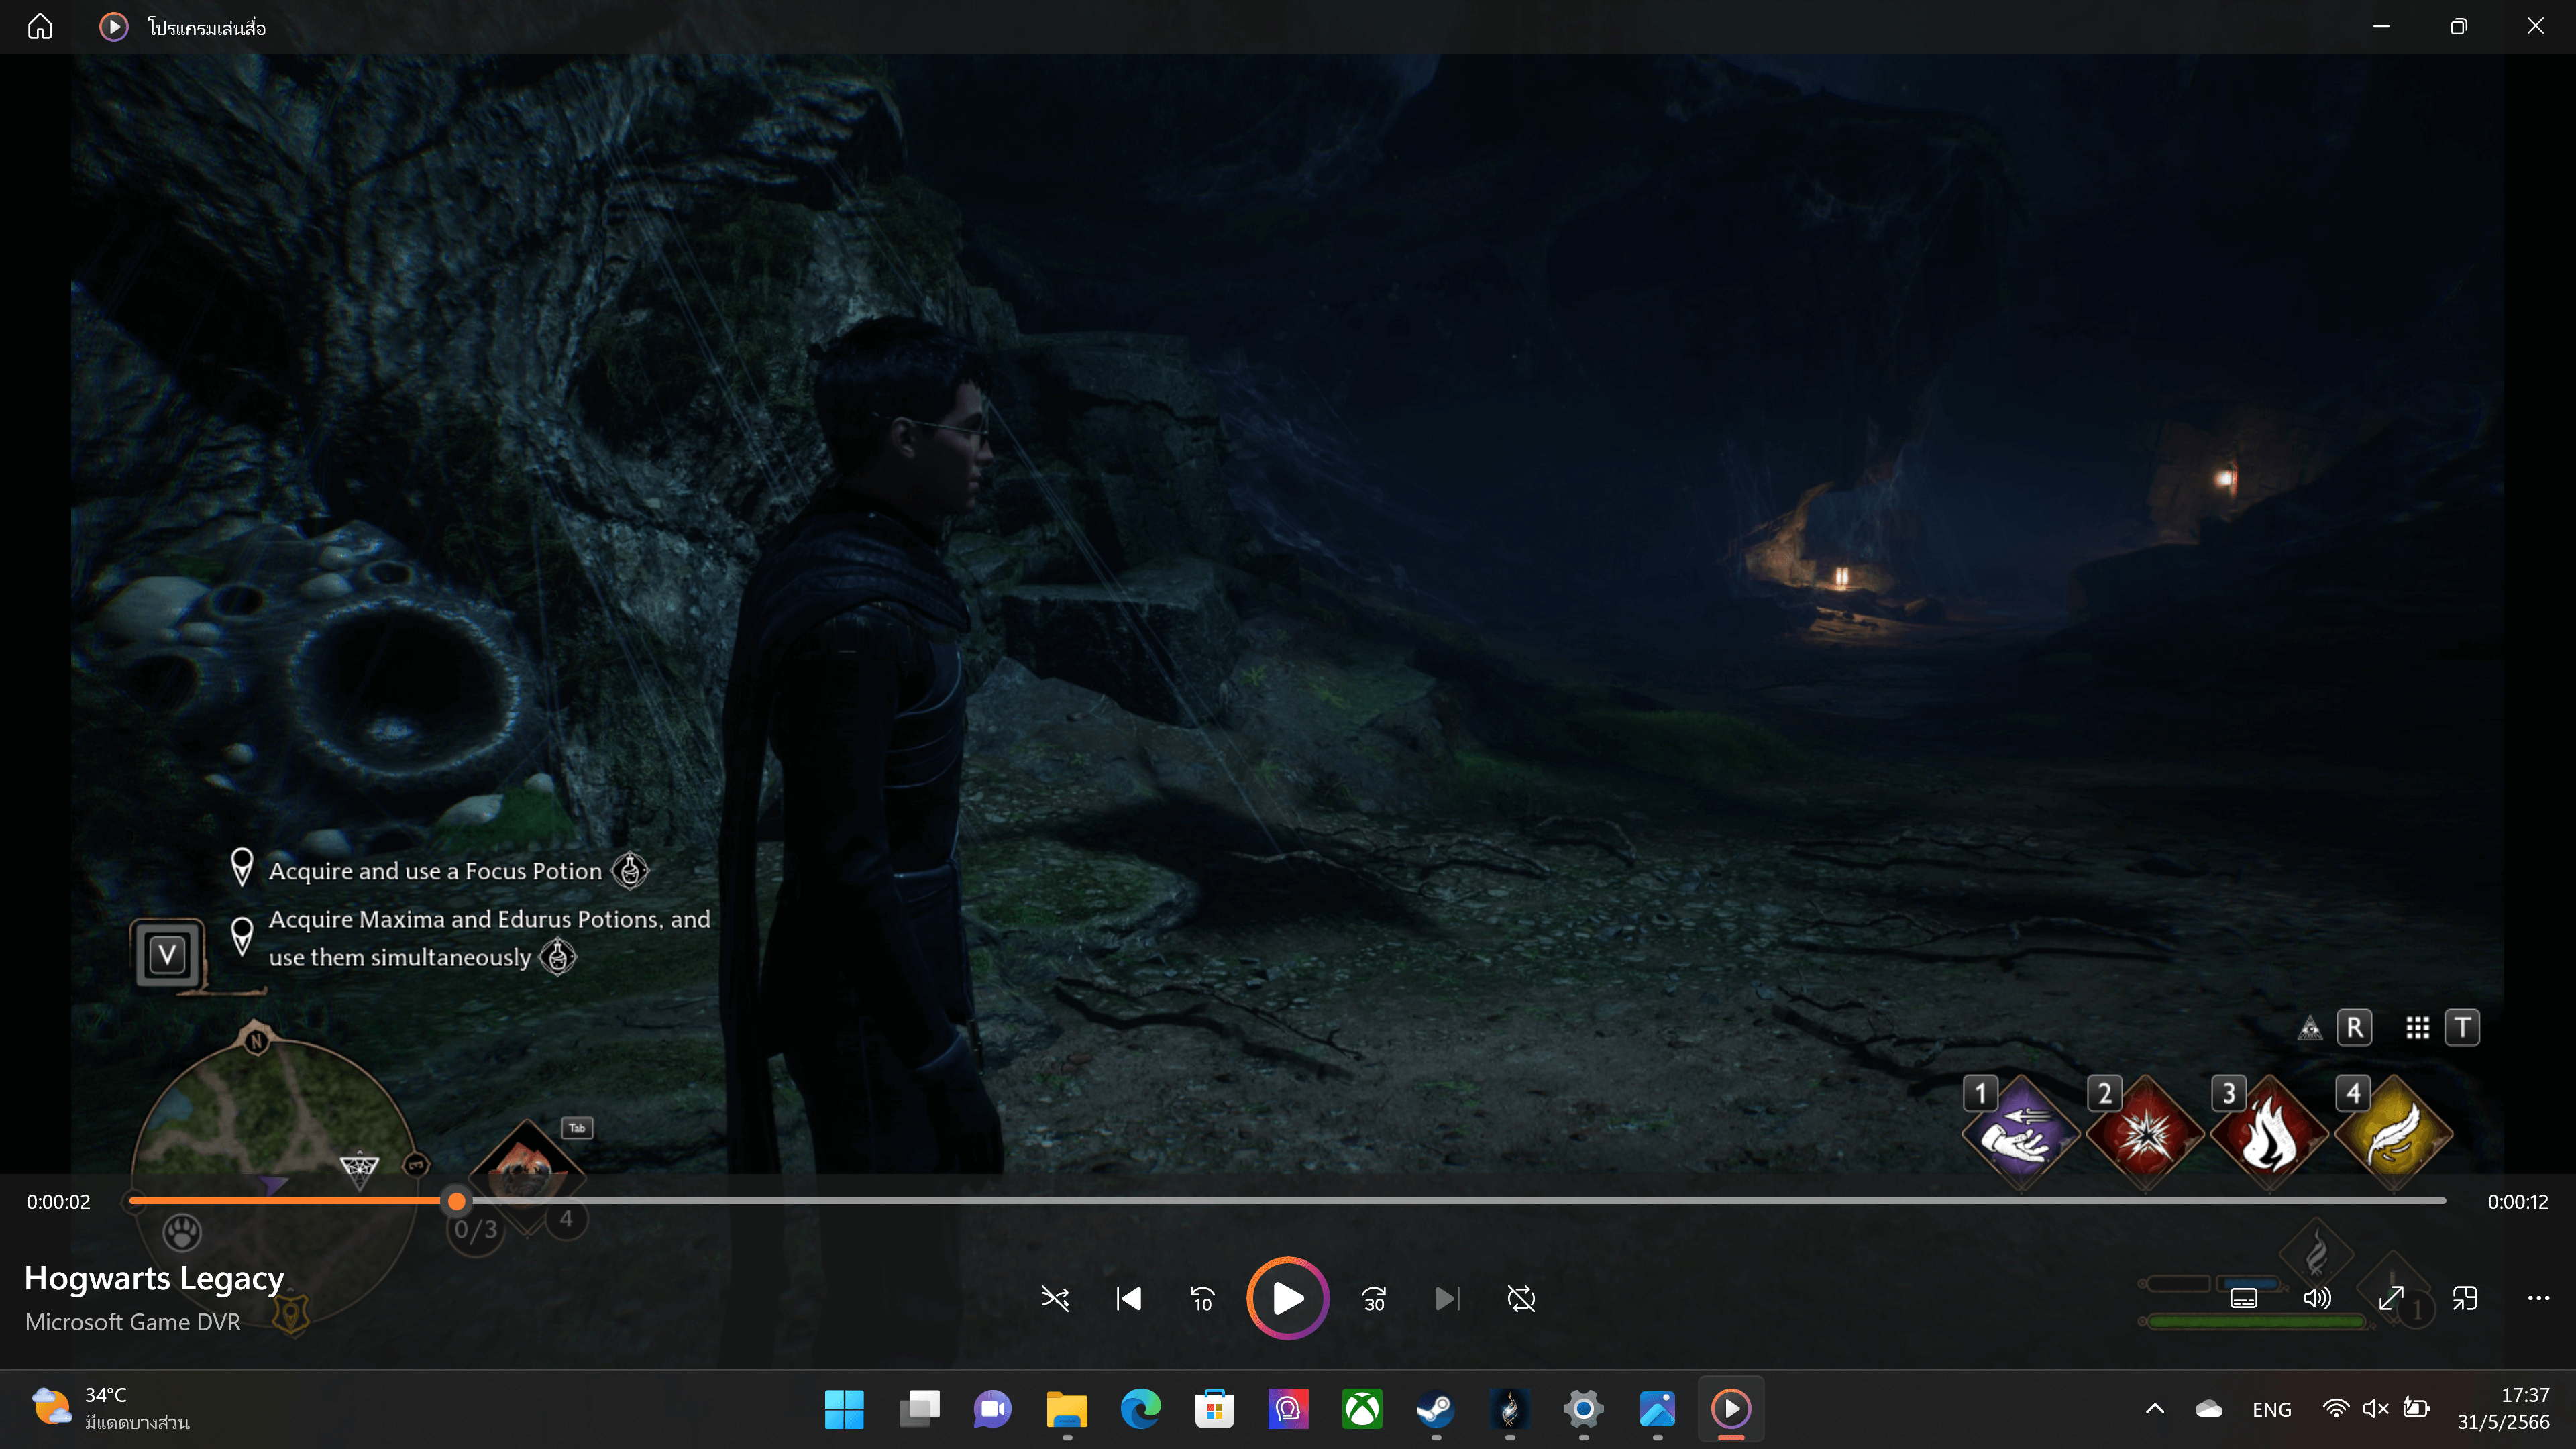Launch Microsoft Edge from the taskbar

click(1140, 1409)
